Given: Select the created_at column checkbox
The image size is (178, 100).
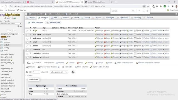Looking at the screenshot, I should (x=27, y=54).
